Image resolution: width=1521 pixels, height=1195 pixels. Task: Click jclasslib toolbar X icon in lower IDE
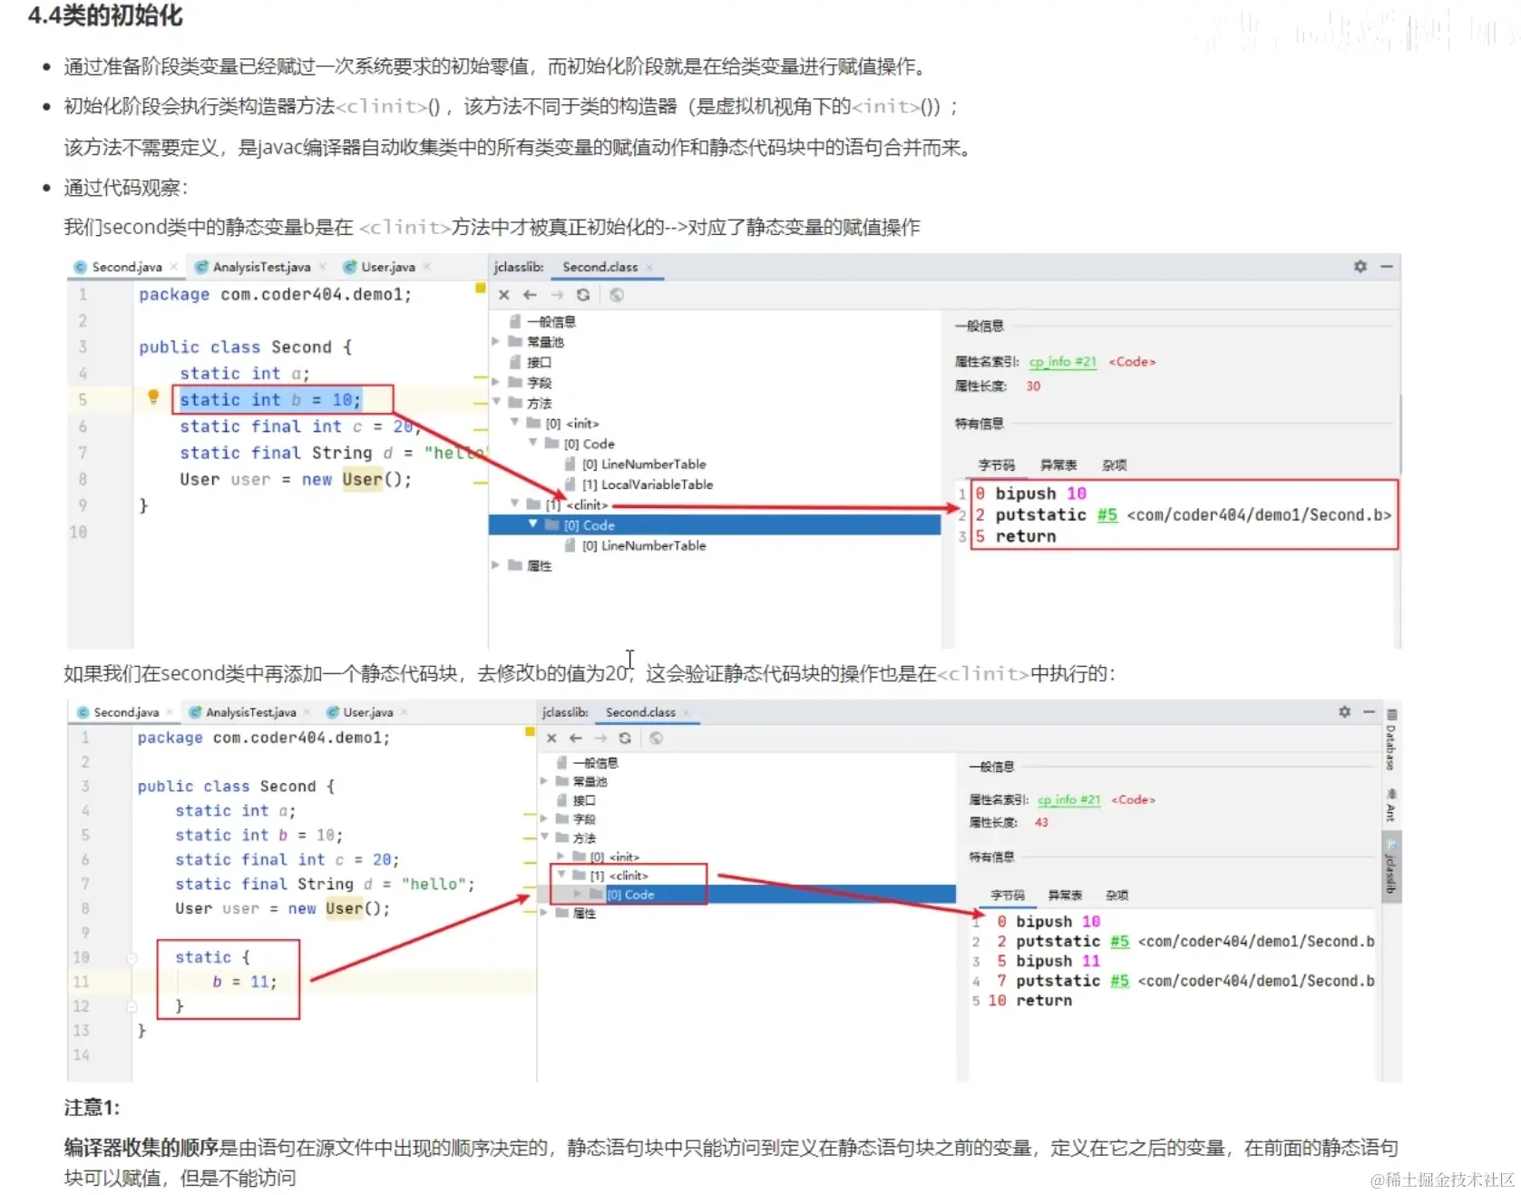pyautogui.click(x=551, y=739)
